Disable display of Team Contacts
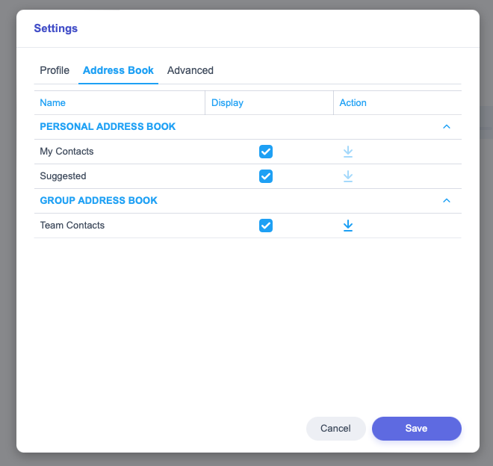The image size is (493, 466). [x=266, y=226]
